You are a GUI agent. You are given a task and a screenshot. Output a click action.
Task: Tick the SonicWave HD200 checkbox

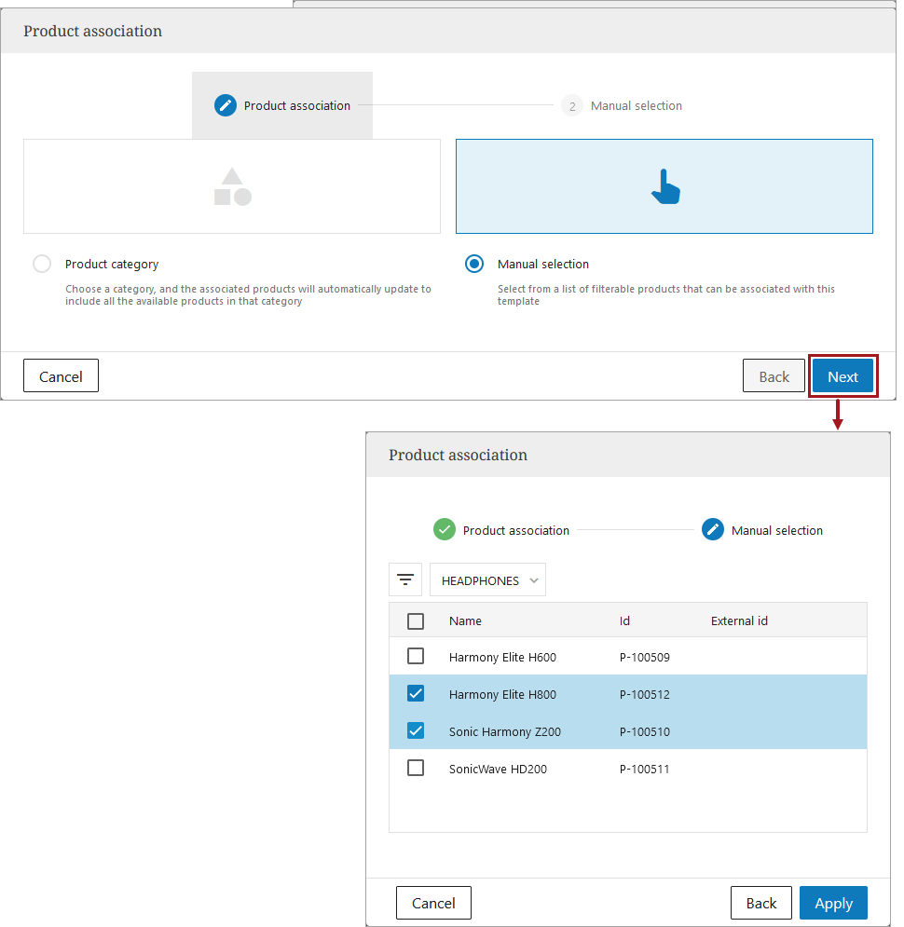[416, 768]
